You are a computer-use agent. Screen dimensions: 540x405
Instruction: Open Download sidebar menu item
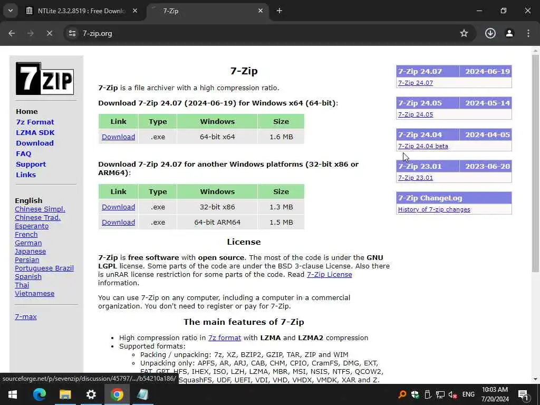(x=34, y=143)
